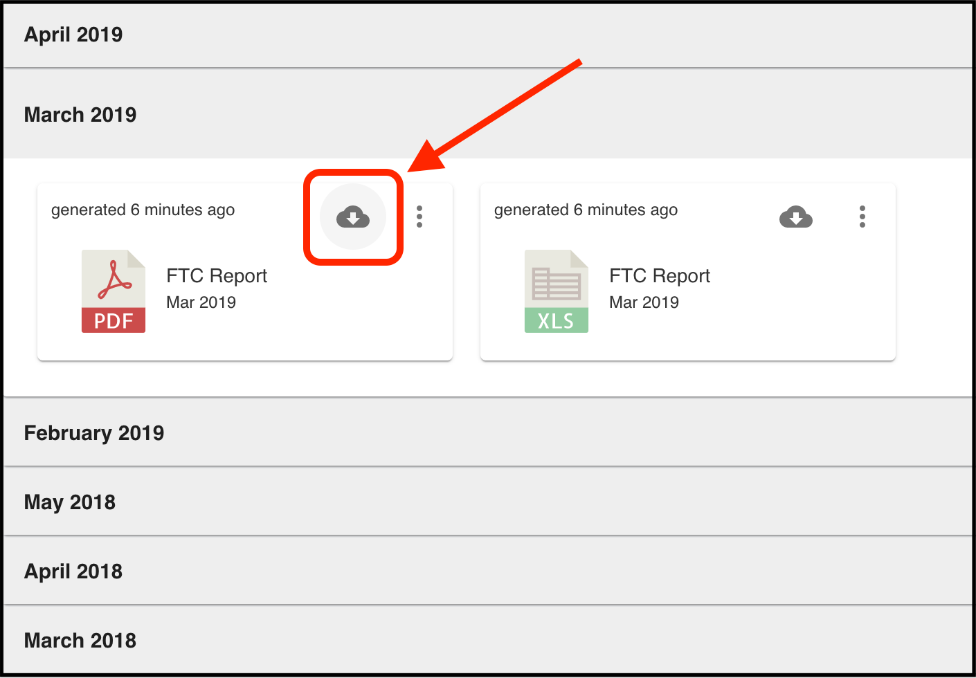Download the FTC Report XLS file
Image resolution: width=976 pixels, height=678 pixels.
tap(795, 217)
